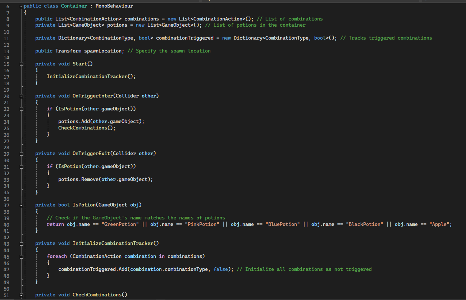Collapse the if block on line 22

[22, 109]
